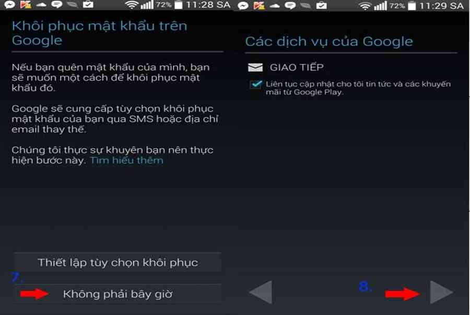The image size is (470, 315).
Task: Tap the Messenger icon in the left screen's status bar
Action: coord(9,5)
